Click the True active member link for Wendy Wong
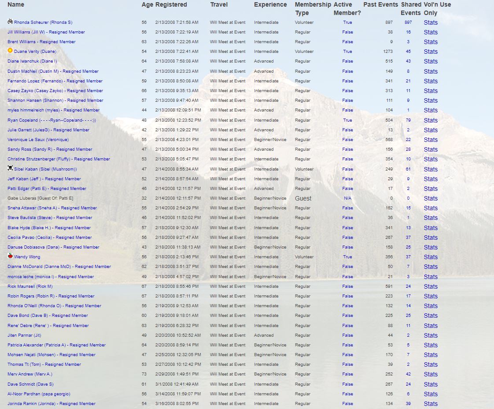Screen dimensions: 494x409 [x=347, y=257]
